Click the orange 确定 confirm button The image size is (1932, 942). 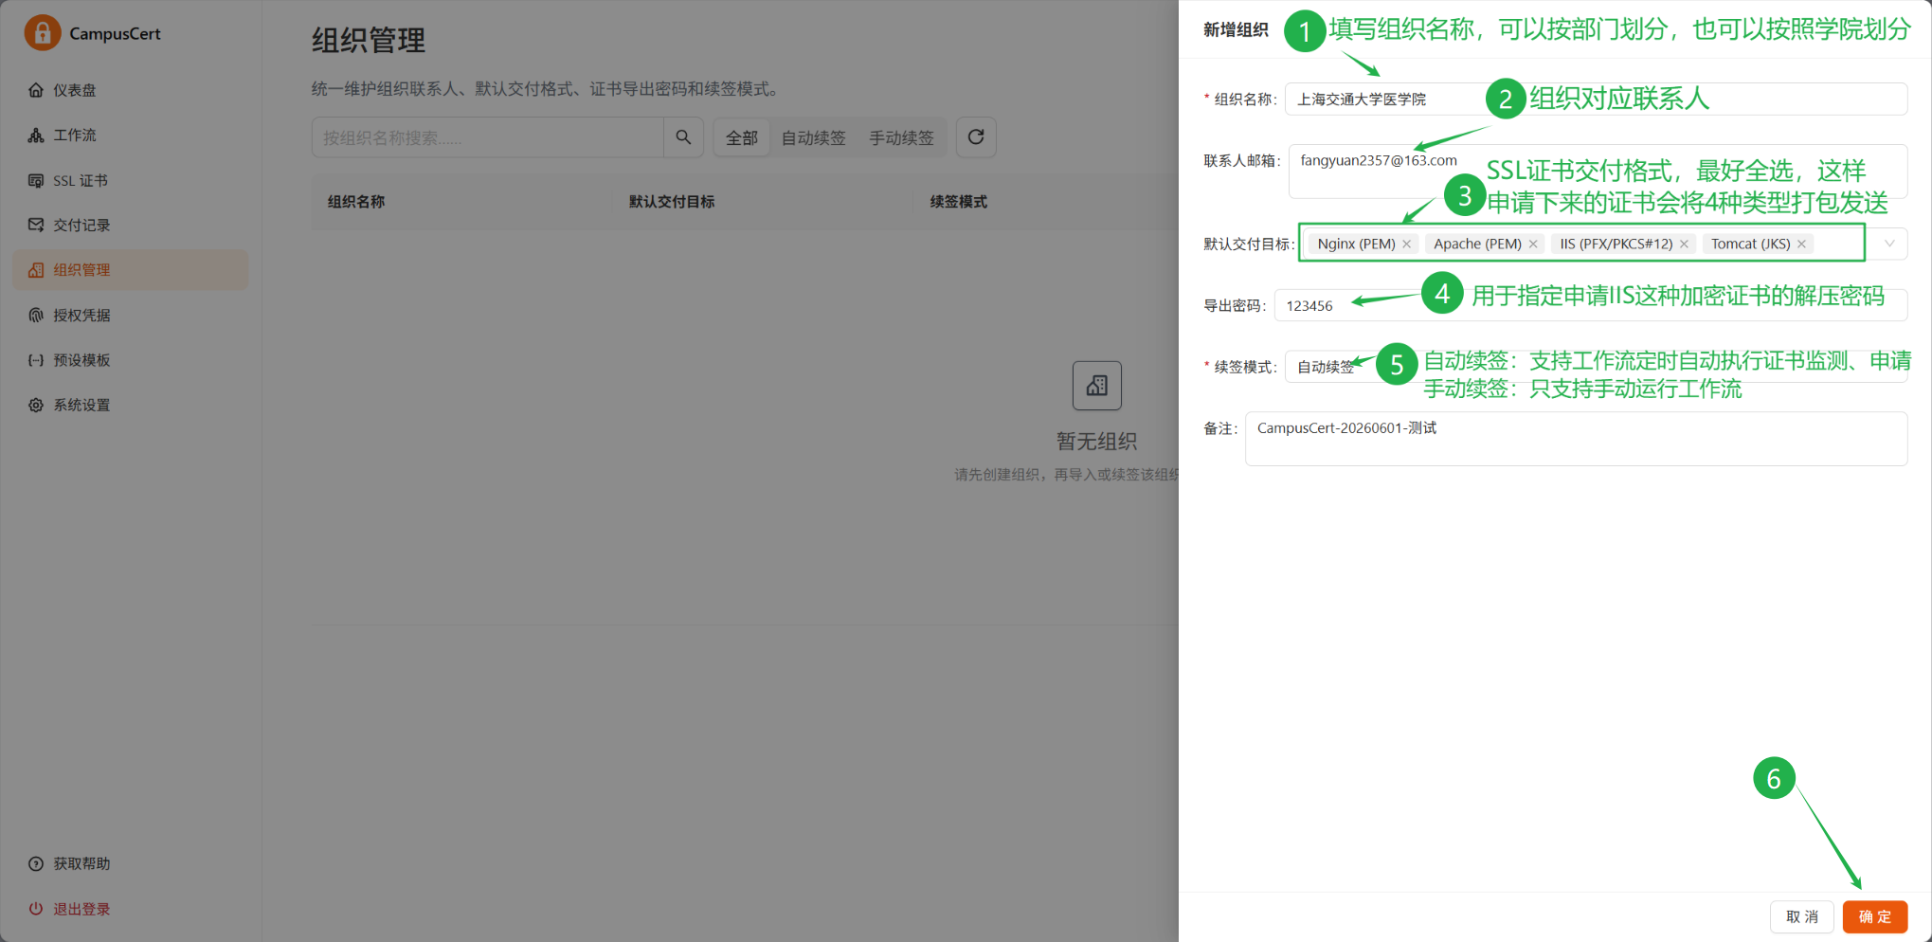(x=1875, y=917)
